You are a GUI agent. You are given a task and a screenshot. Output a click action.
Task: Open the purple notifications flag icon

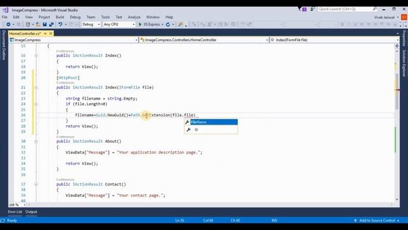(304, 9)
